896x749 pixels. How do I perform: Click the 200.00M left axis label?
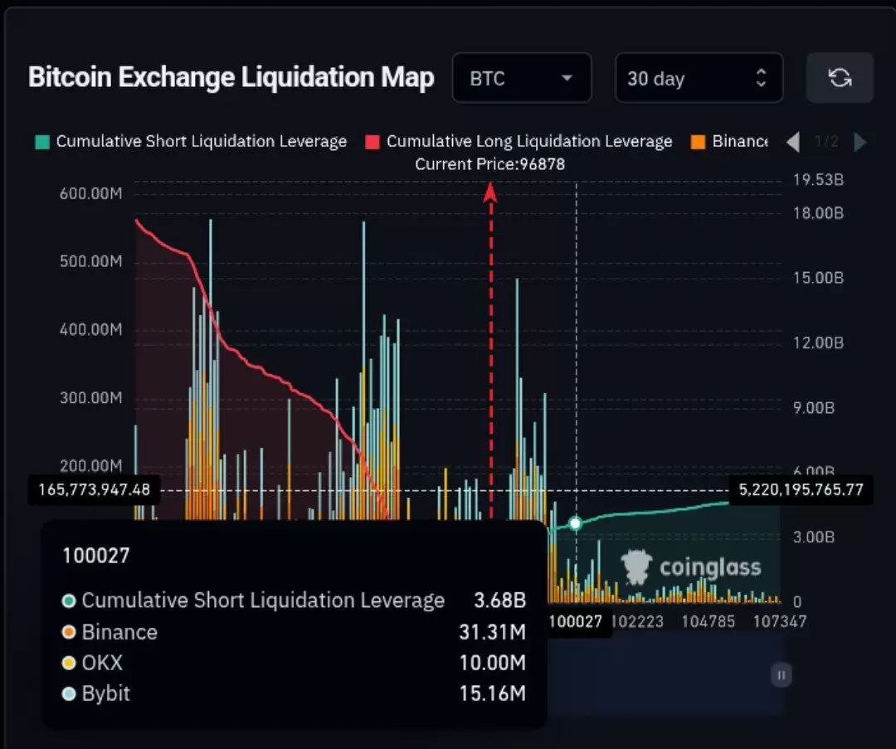pyautogui.click(x=91, y=465)
